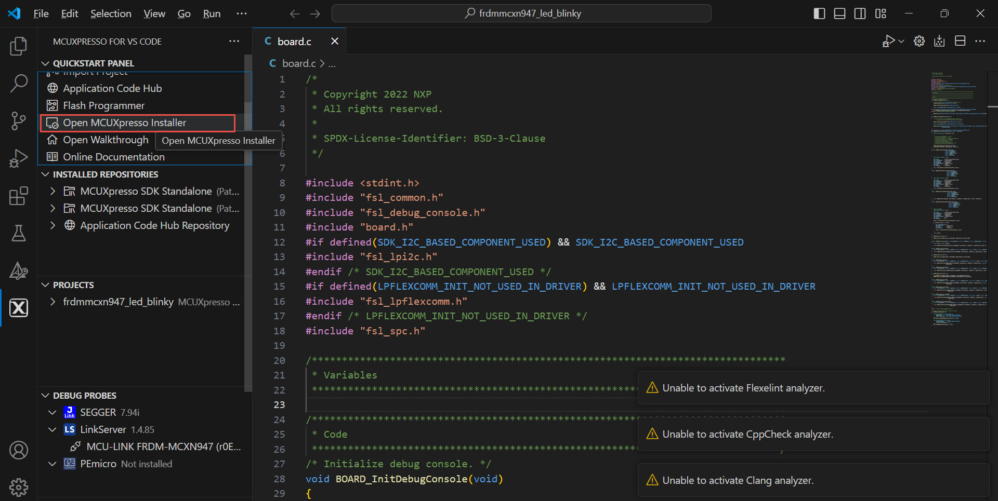998x501 pixels.
Task: Expand the PEmicro debug probe entry
Action: (52, 464)
